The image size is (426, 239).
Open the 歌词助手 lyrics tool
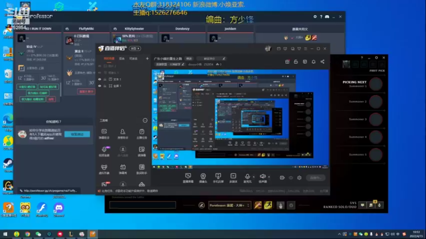[x=142, y=169]
